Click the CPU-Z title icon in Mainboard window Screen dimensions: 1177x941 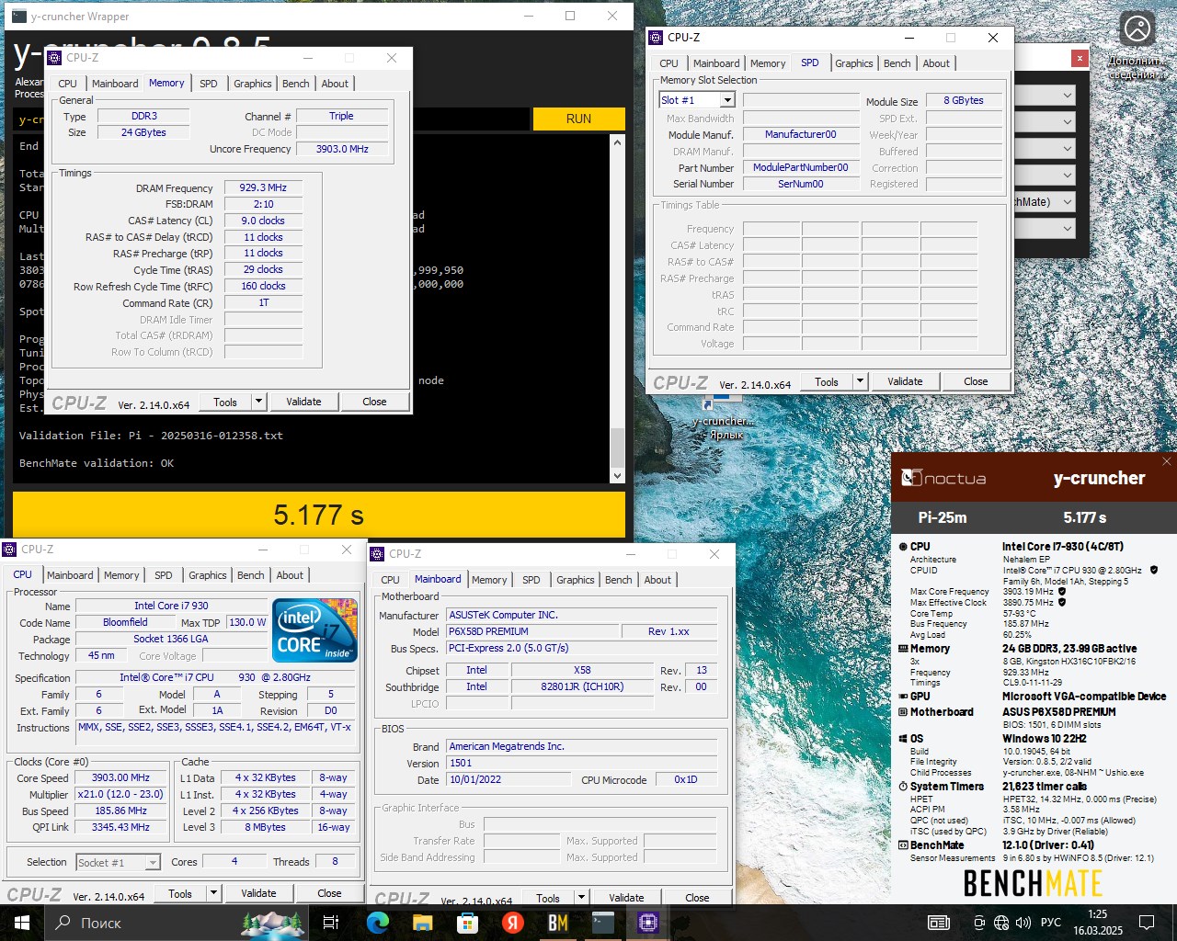click(x=376, y=554)
